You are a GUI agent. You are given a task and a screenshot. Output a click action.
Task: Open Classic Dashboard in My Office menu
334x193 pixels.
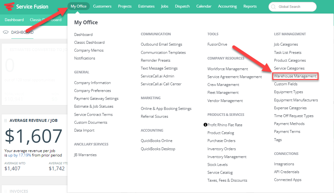[x=89, y=42]
